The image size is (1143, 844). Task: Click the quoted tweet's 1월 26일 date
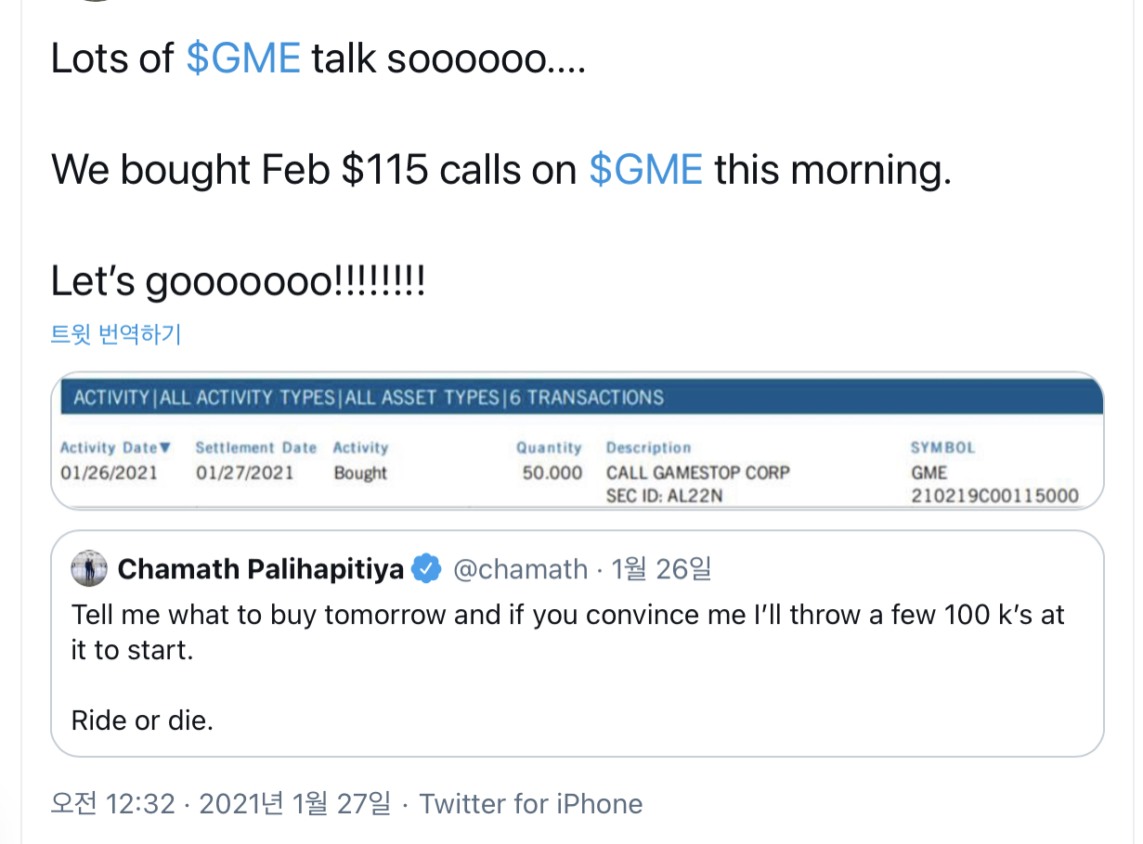[661, 569]
